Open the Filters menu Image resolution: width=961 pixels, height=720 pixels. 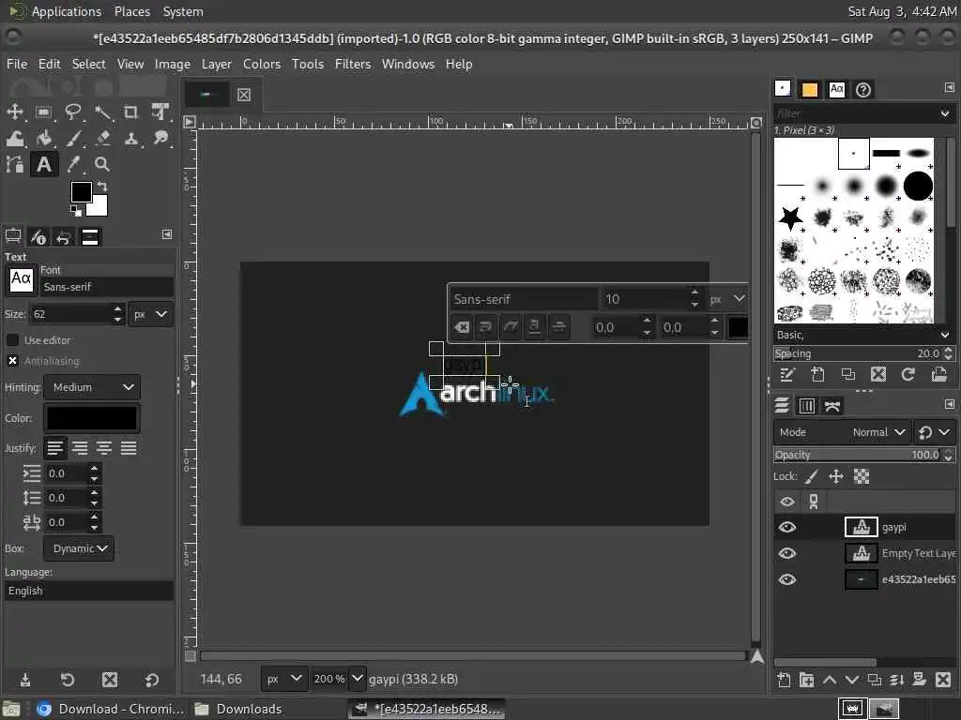(x=353, y=64)
